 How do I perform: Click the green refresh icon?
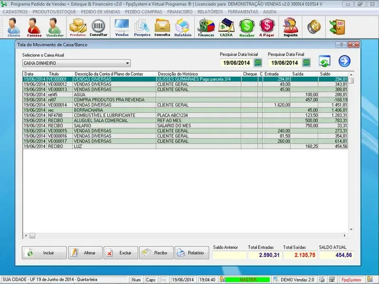(325, 62)
